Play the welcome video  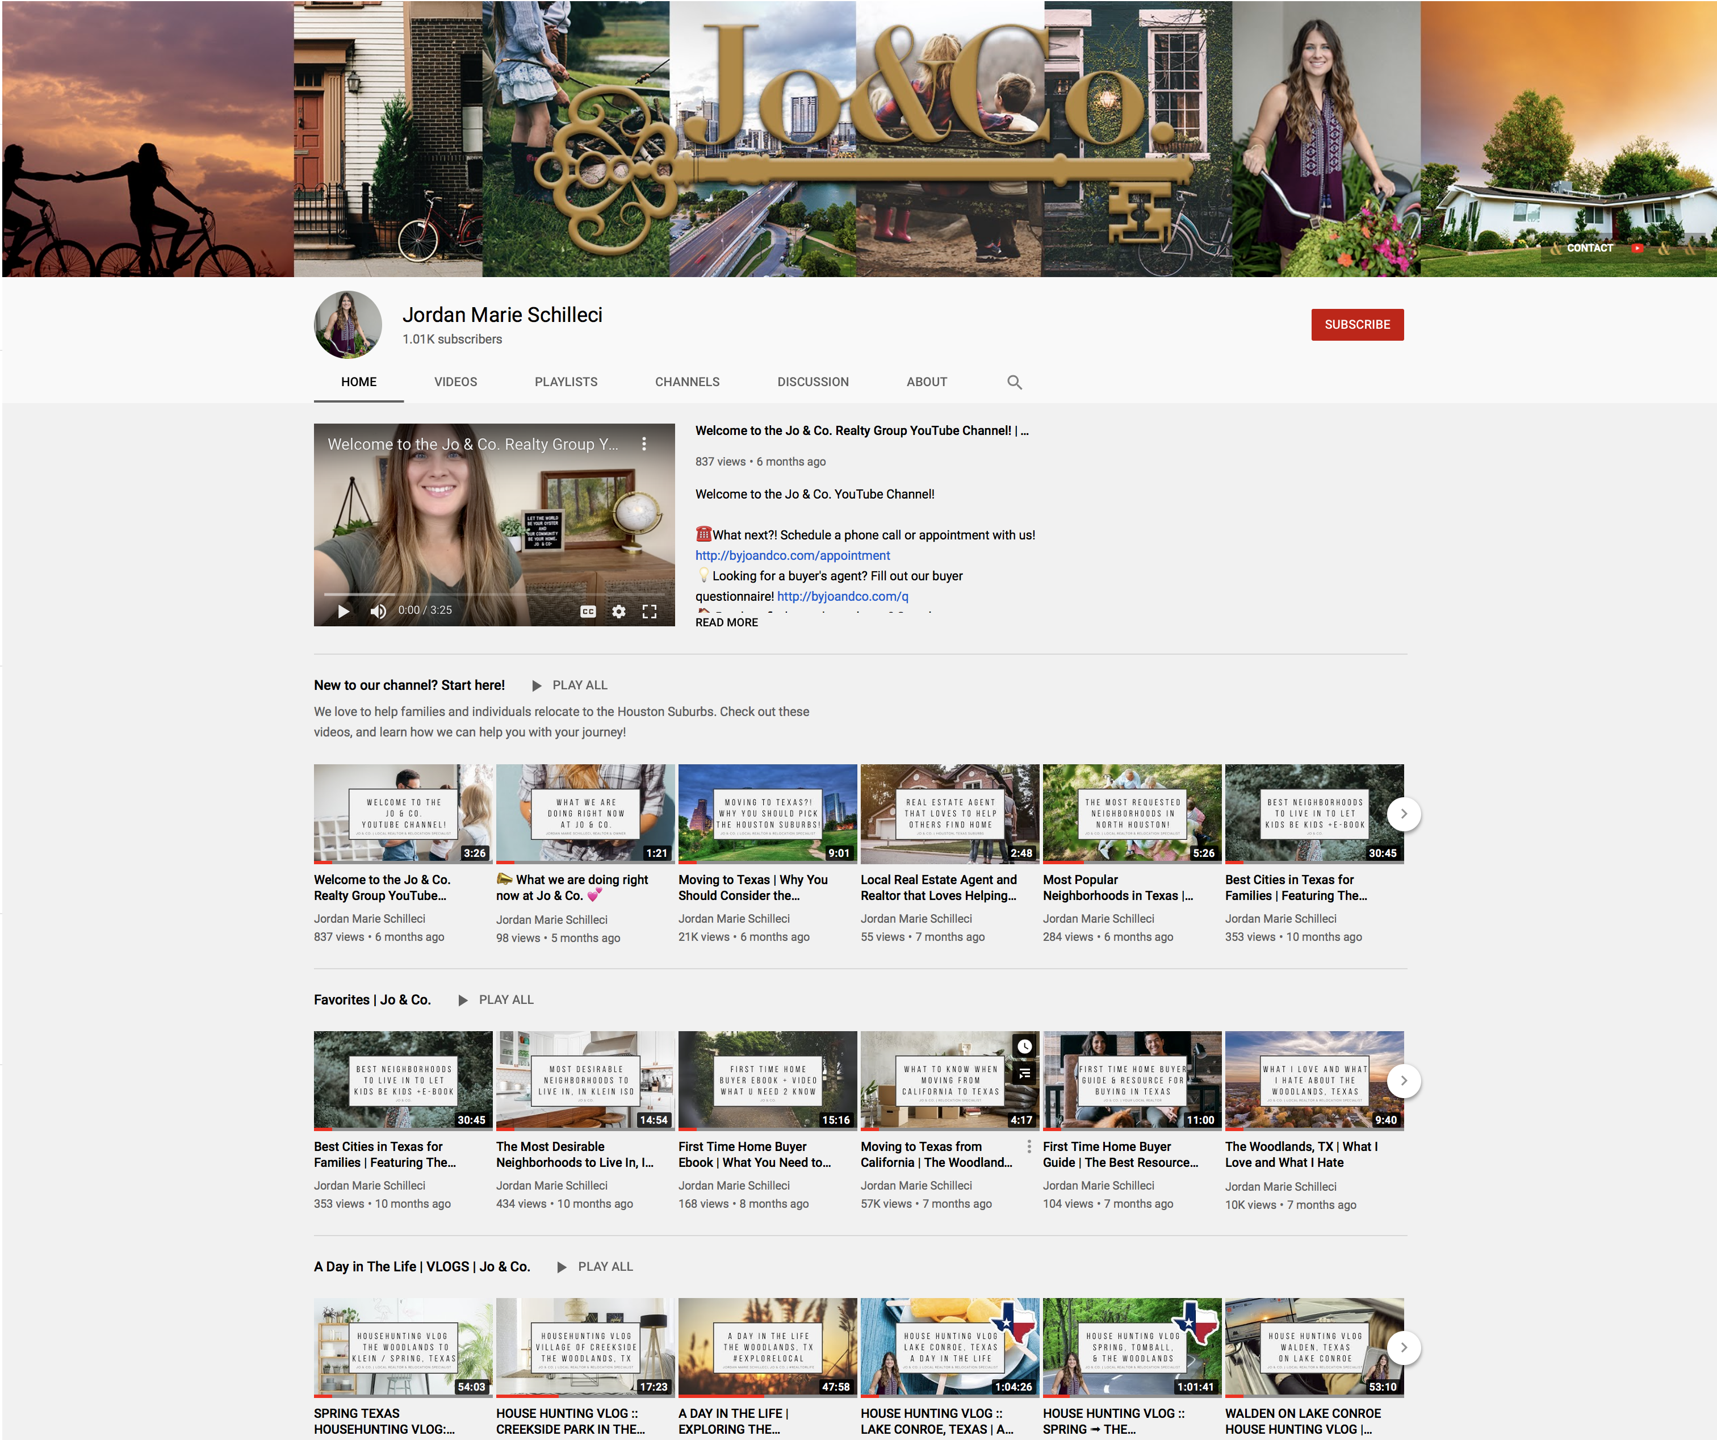coord(344,611)
